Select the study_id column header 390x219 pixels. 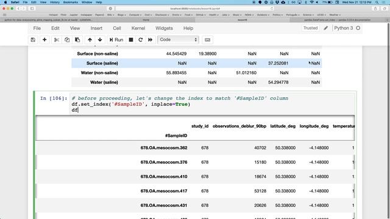[200, 126]
